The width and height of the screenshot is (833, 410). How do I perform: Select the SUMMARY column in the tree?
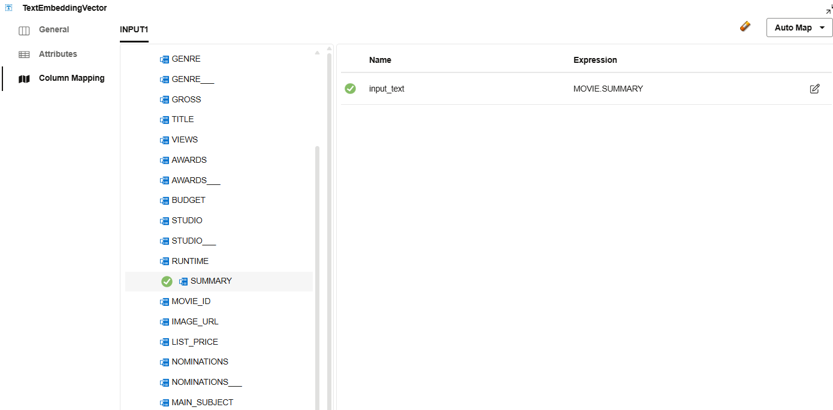[x=211, y=281]
